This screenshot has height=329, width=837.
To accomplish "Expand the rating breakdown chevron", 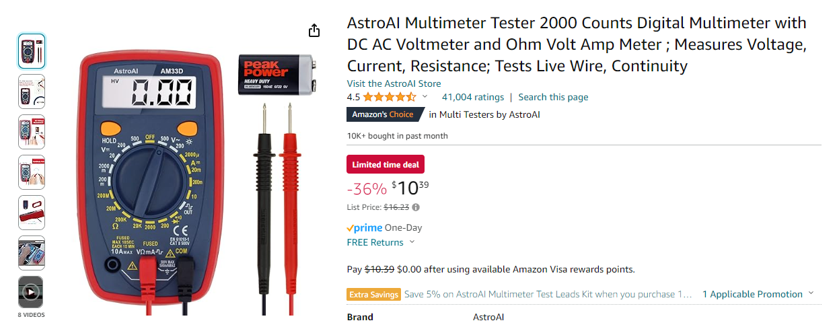I will click(x=425, y=97).
